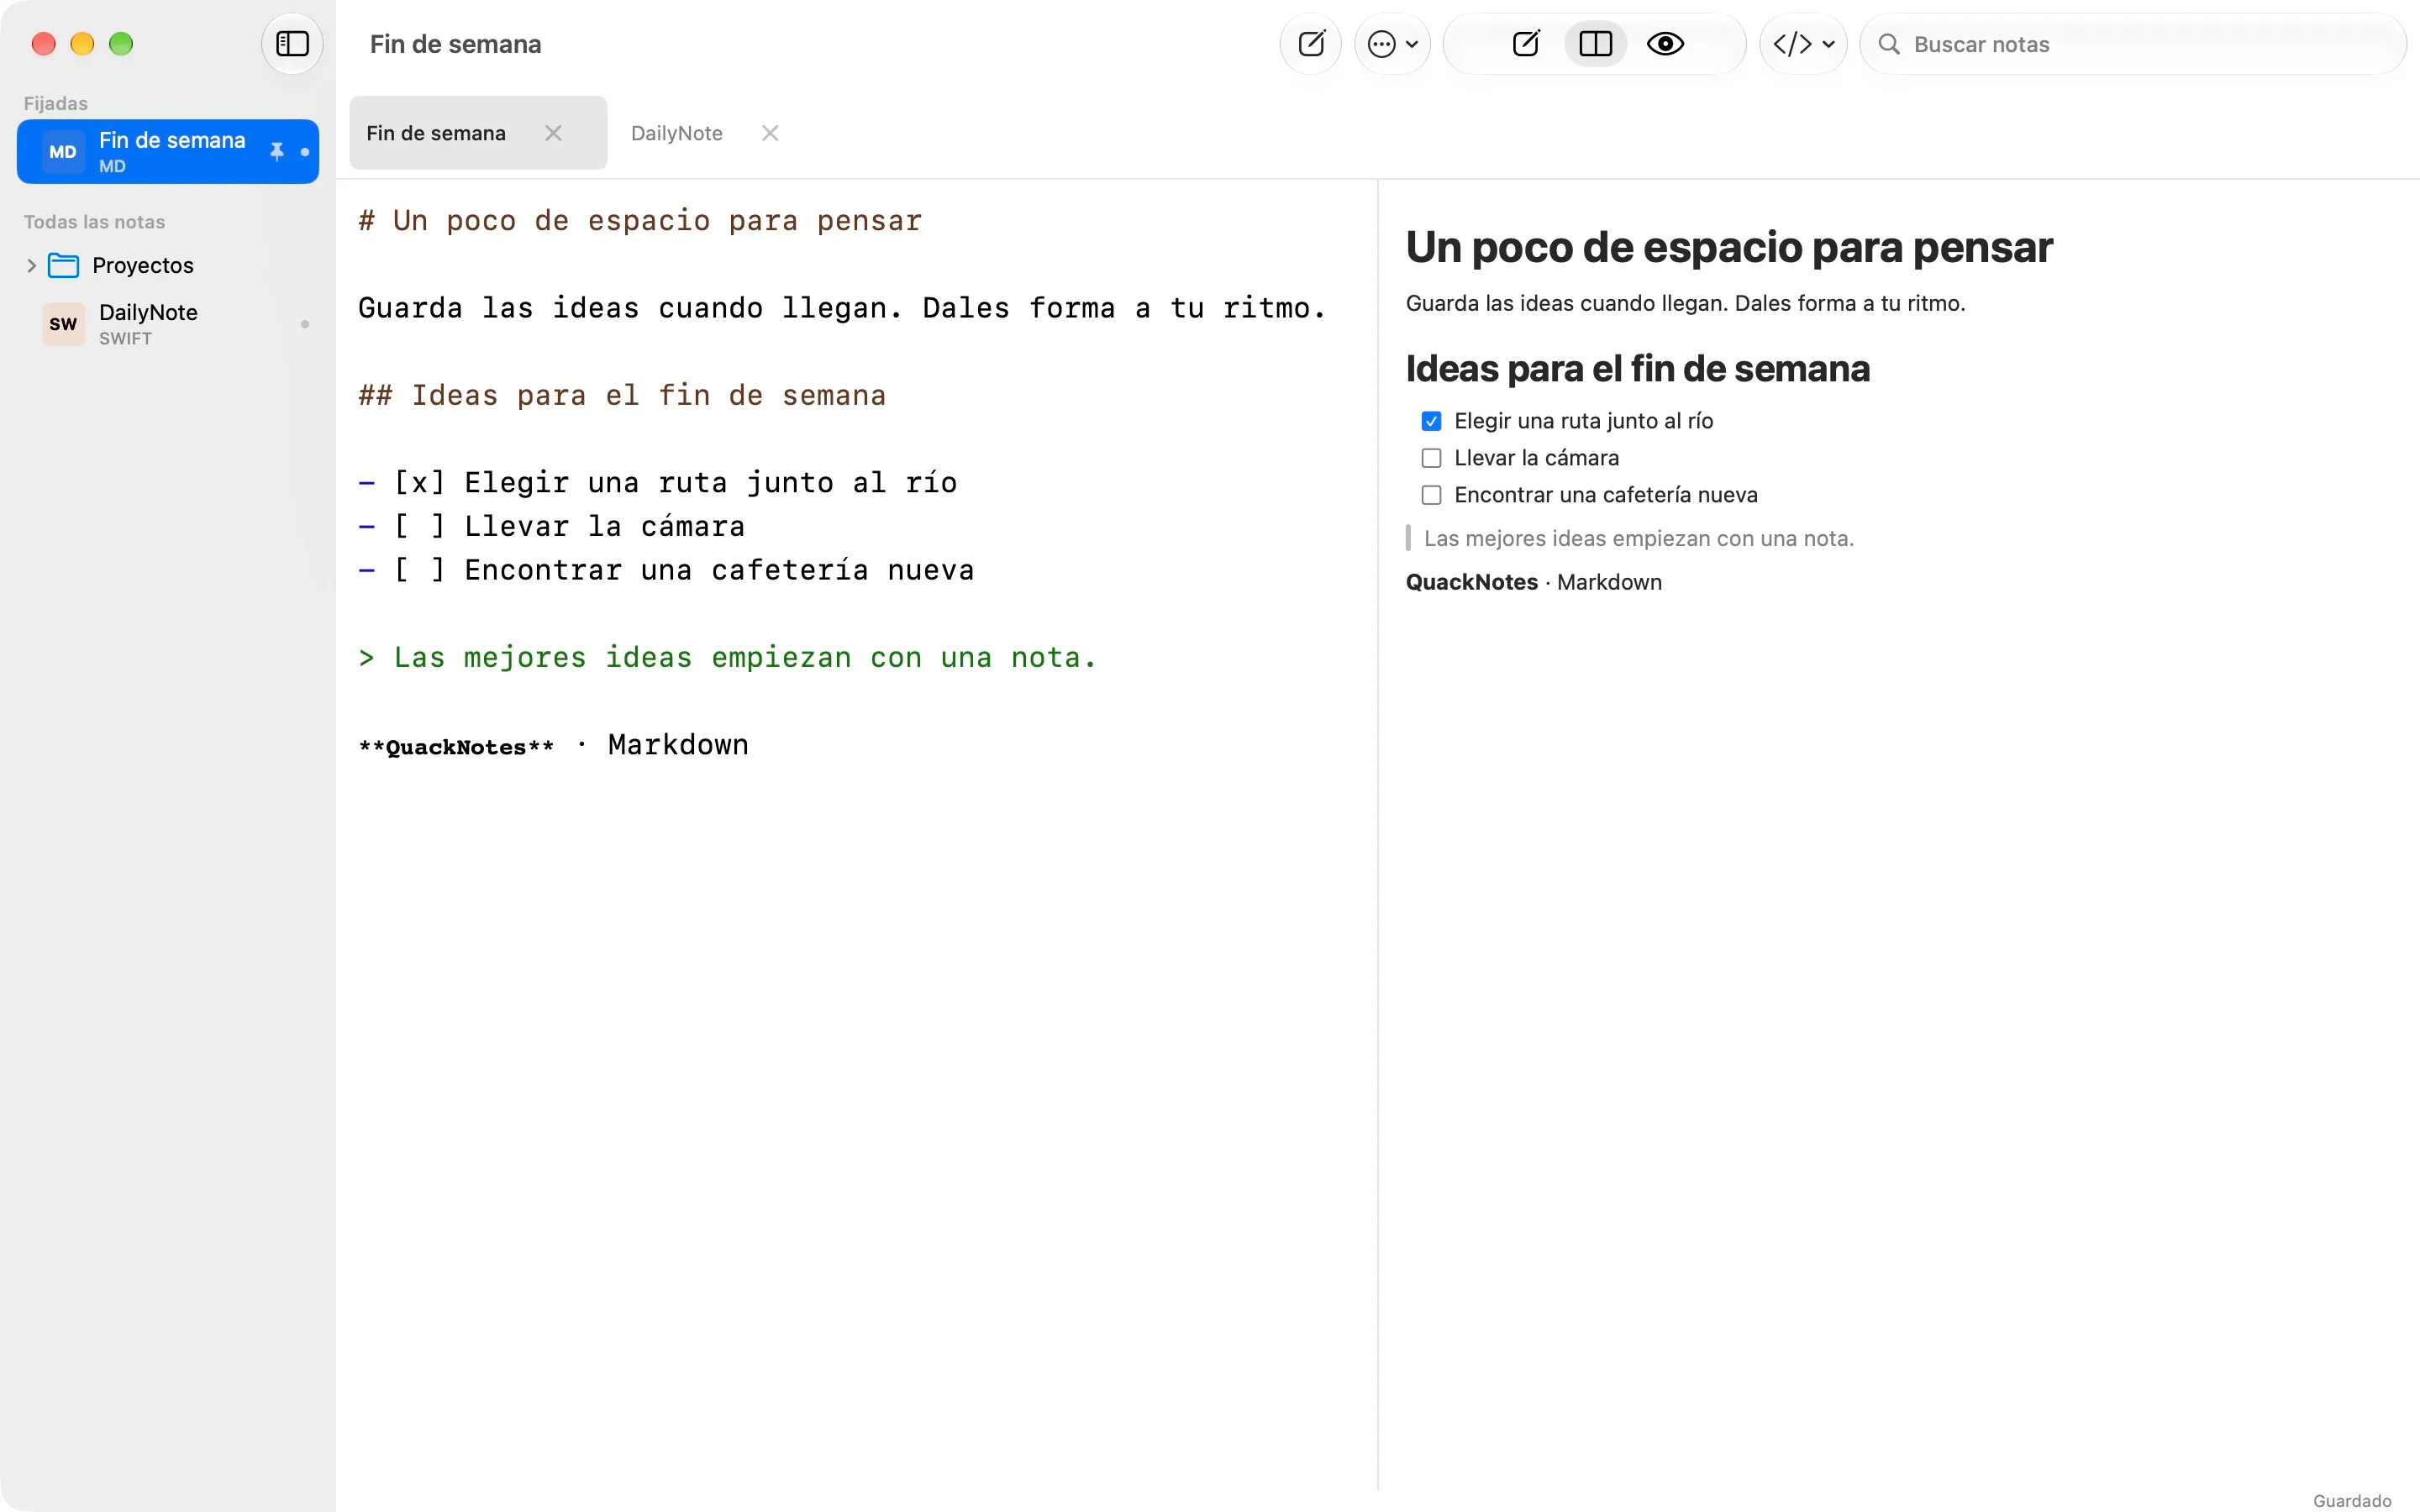The image size is (2420, 1512).
Task: Check the Llevar la cámara checkbox
Action: pyautogui.click(x=1431, y=458)
